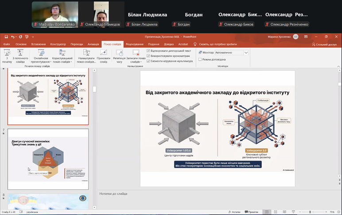The width and height of the screenshot is (342, 215).
Task: Switch to Slide Sorter view icon
Action: pos(276,212)
